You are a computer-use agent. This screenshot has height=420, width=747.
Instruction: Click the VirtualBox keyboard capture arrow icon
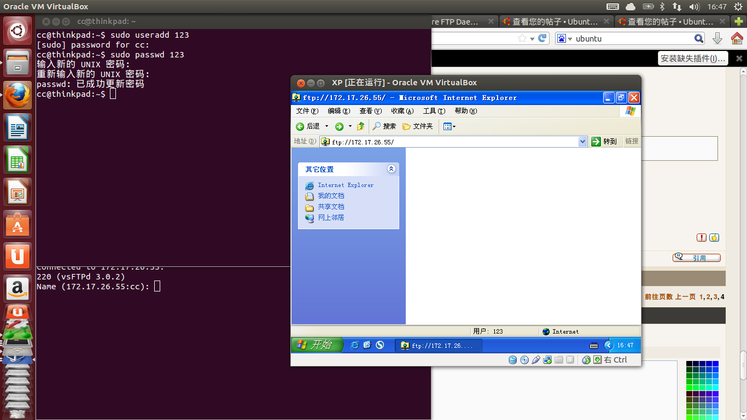pos(598,360)
